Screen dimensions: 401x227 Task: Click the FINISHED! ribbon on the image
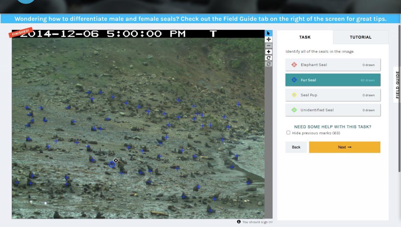click(21, 32)
